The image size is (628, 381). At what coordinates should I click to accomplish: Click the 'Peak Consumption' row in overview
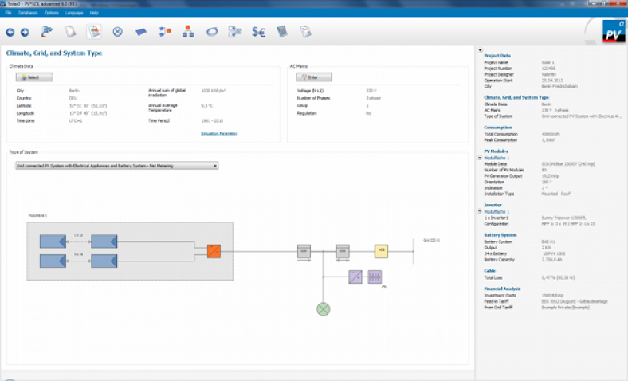tap(519, 140)
